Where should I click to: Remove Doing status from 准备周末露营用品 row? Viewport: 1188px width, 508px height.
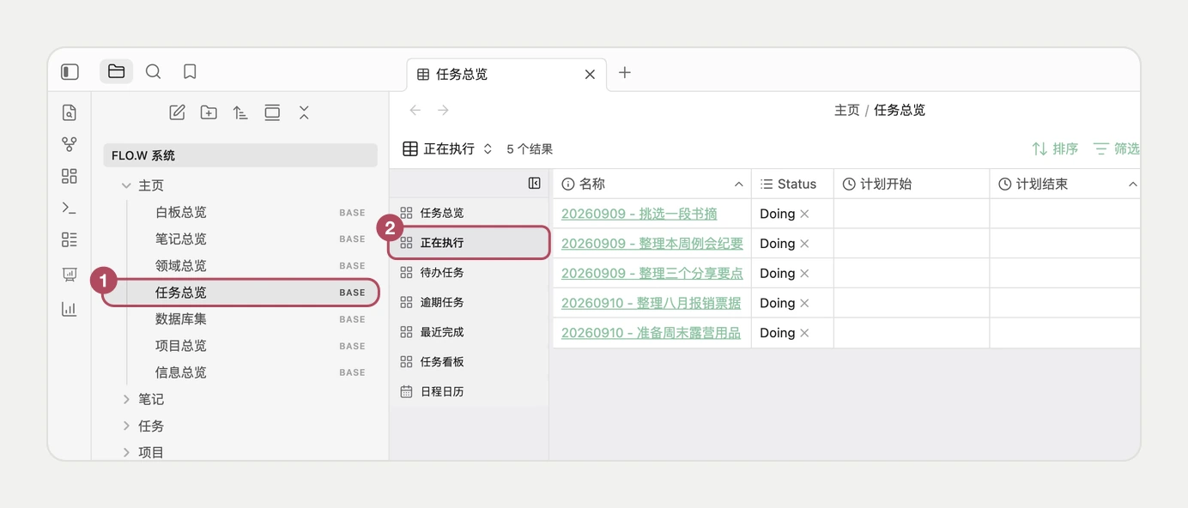pos(804,333)
